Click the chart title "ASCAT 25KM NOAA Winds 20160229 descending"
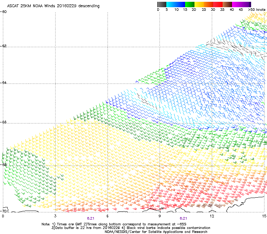Viewport: 267px width, 234px height. tap(53, 6)
